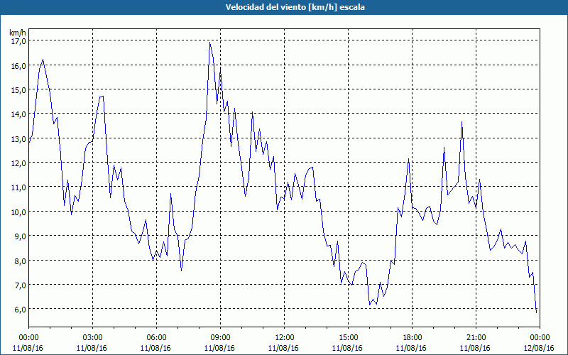The height and width of the screenshot is (355, 568).
Task: Click the 'km/h' unit label
Action: pos(18,33)
